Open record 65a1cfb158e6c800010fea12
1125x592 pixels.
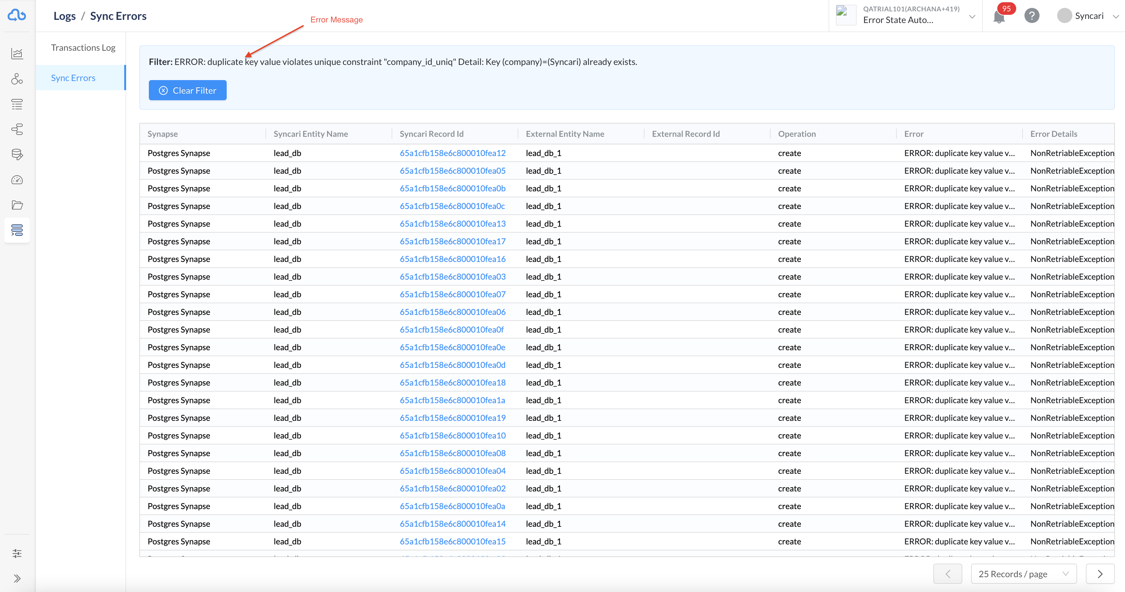452,153
